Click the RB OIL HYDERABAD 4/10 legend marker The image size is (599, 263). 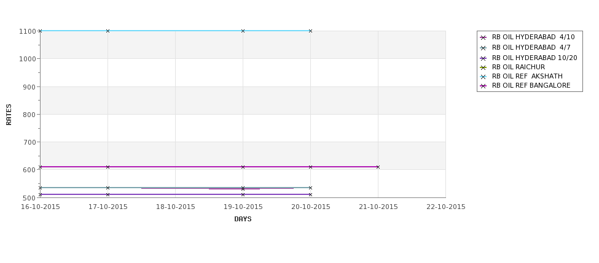484,37
